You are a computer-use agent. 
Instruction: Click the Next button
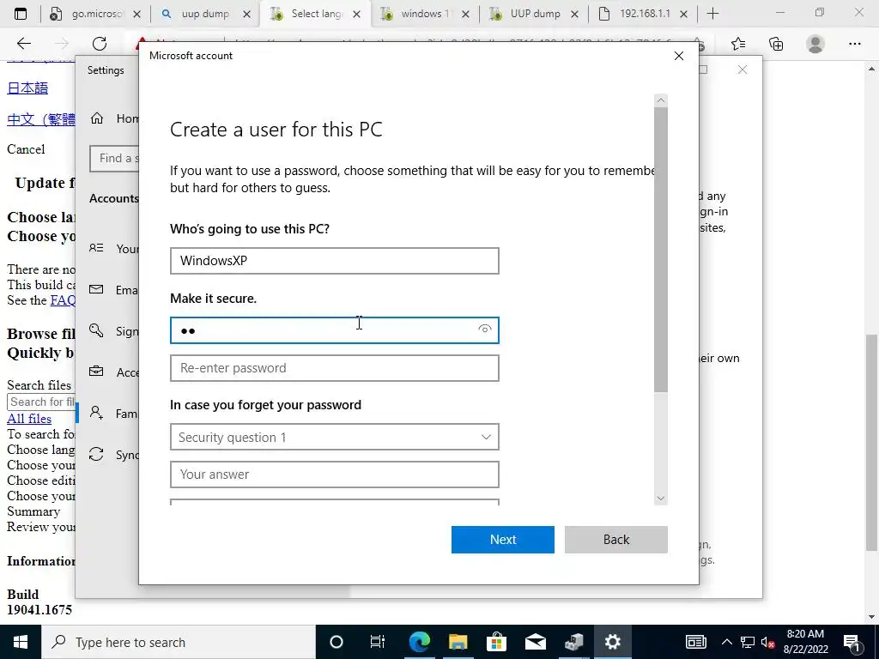(503, 539)
